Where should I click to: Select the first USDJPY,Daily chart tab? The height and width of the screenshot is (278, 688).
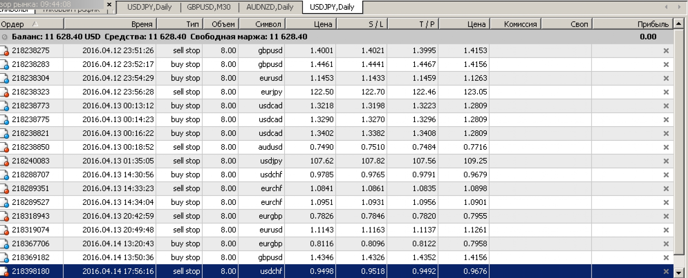click(149, 7)
